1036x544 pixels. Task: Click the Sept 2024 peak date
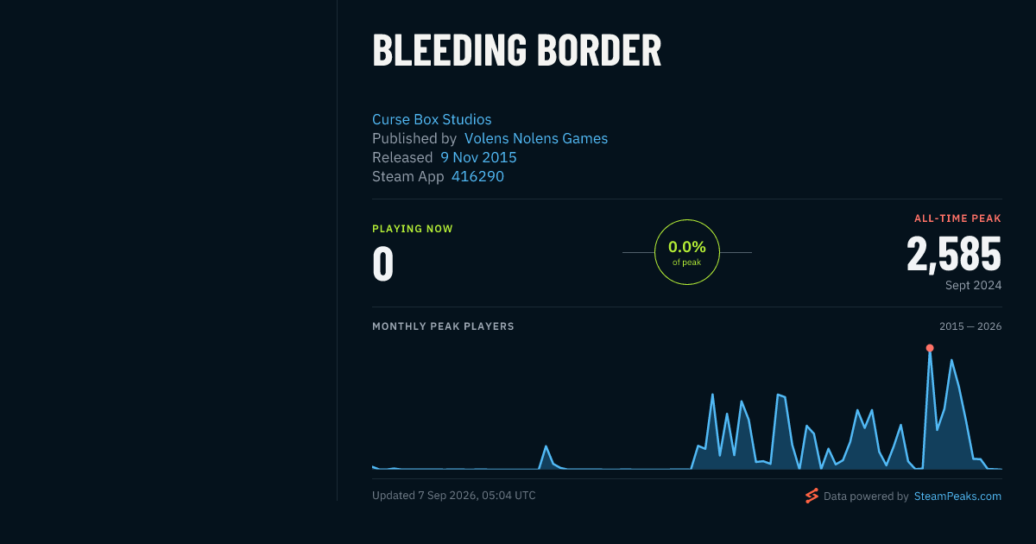[973, 285]
